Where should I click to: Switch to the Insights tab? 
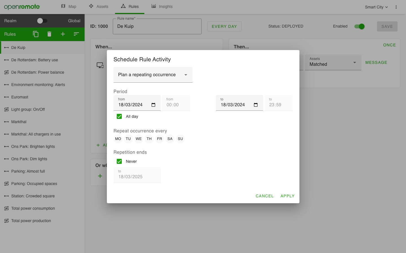click(x=162, y=6)
